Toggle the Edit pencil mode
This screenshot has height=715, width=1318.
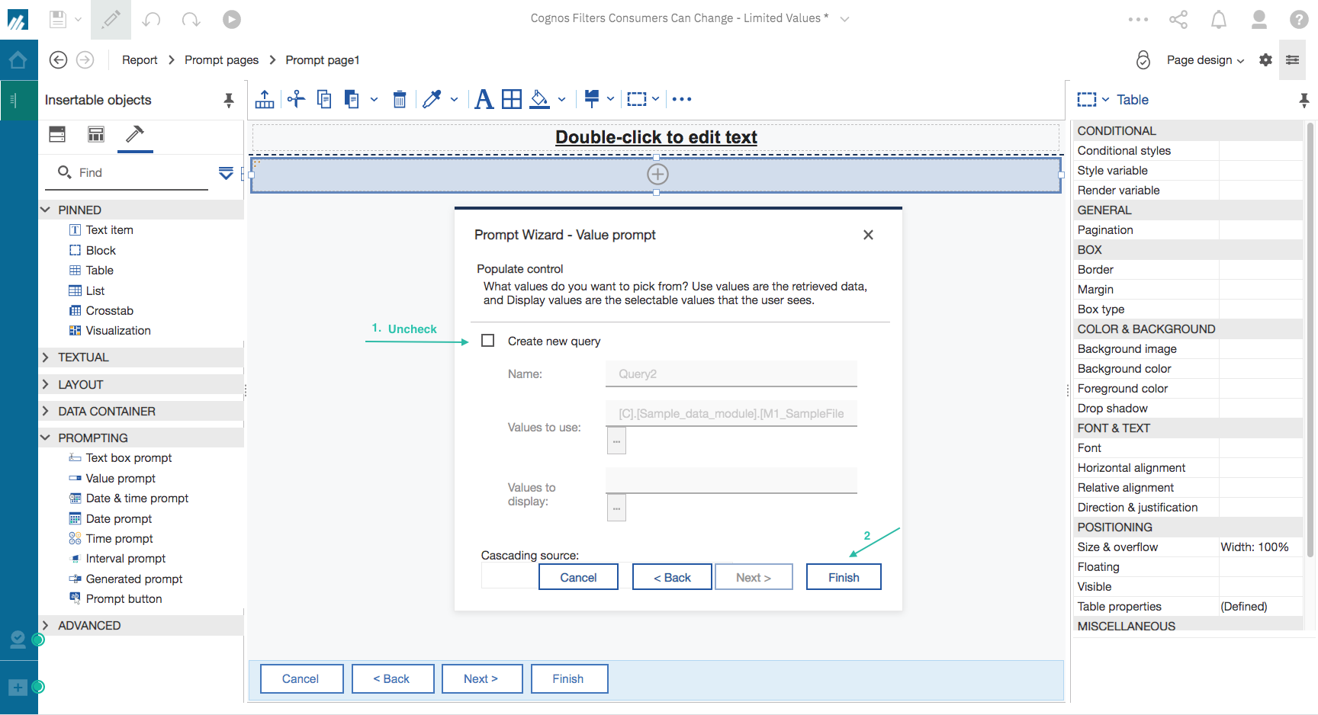pyautogui.click(x=111, y=19)
